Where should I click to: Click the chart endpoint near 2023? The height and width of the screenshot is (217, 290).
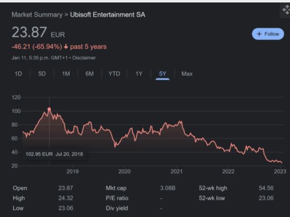click(x=282, y=163)
